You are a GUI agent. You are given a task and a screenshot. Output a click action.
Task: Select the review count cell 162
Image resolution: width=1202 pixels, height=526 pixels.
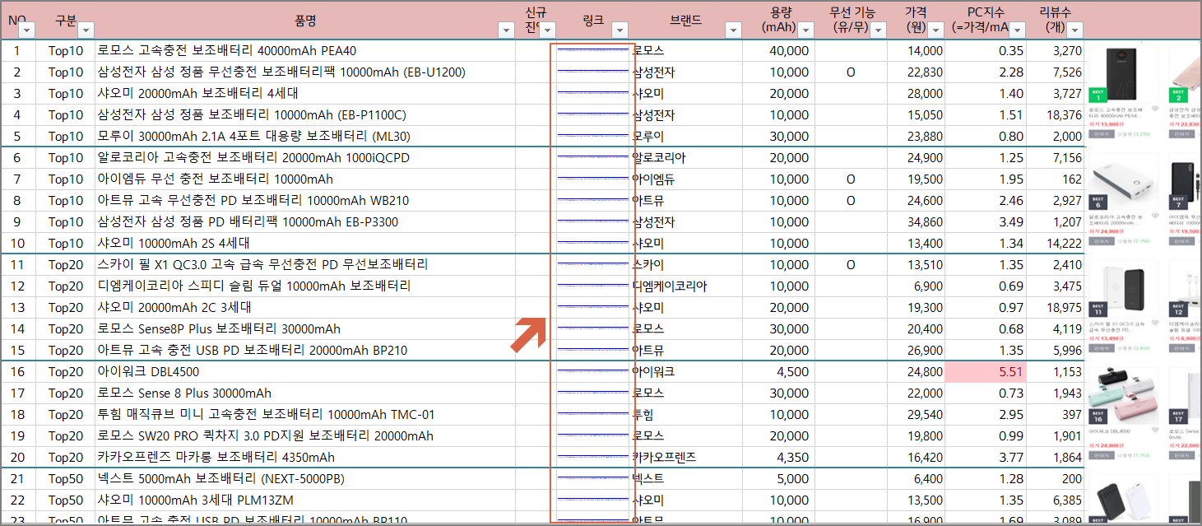tap(1056, 179)
